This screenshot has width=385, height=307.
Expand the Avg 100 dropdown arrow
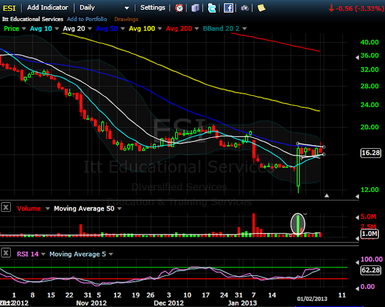[x=160, y=29]
